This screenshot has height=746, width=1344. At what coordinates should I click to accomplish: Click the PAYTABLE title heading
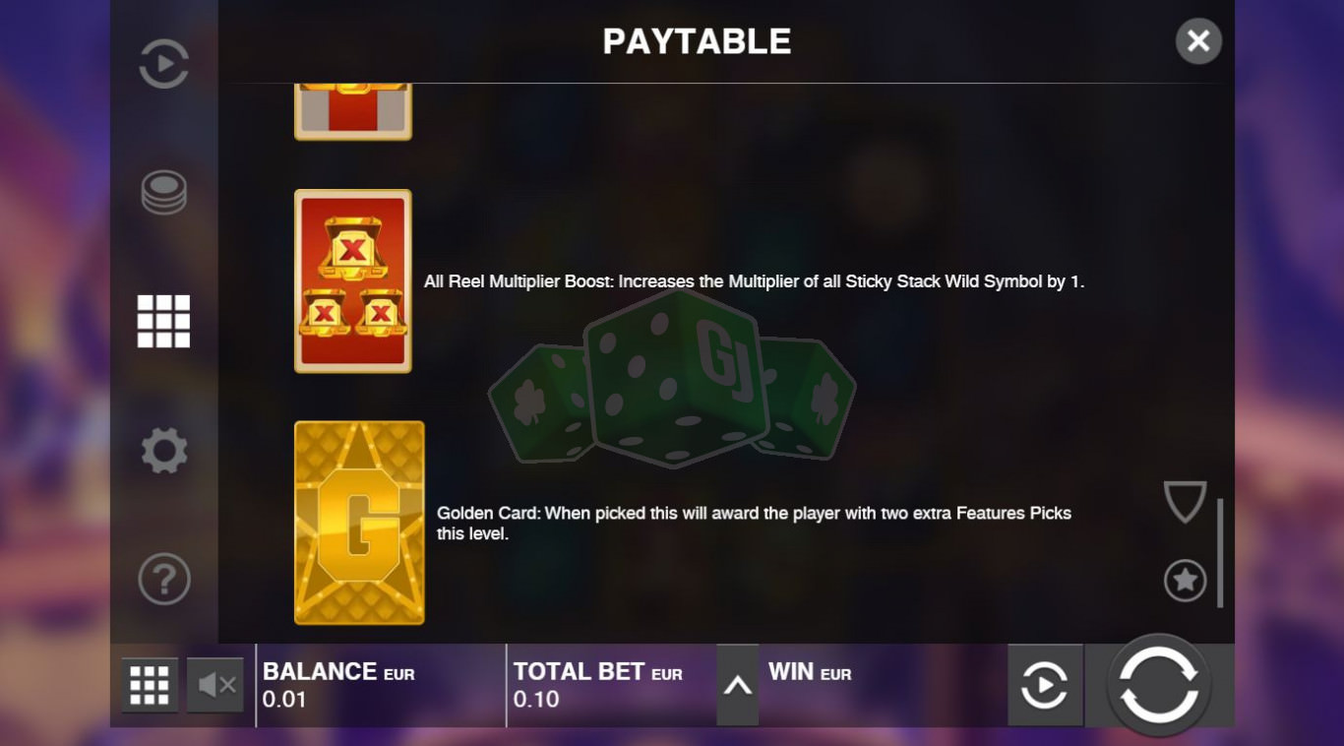pos(697,41)
